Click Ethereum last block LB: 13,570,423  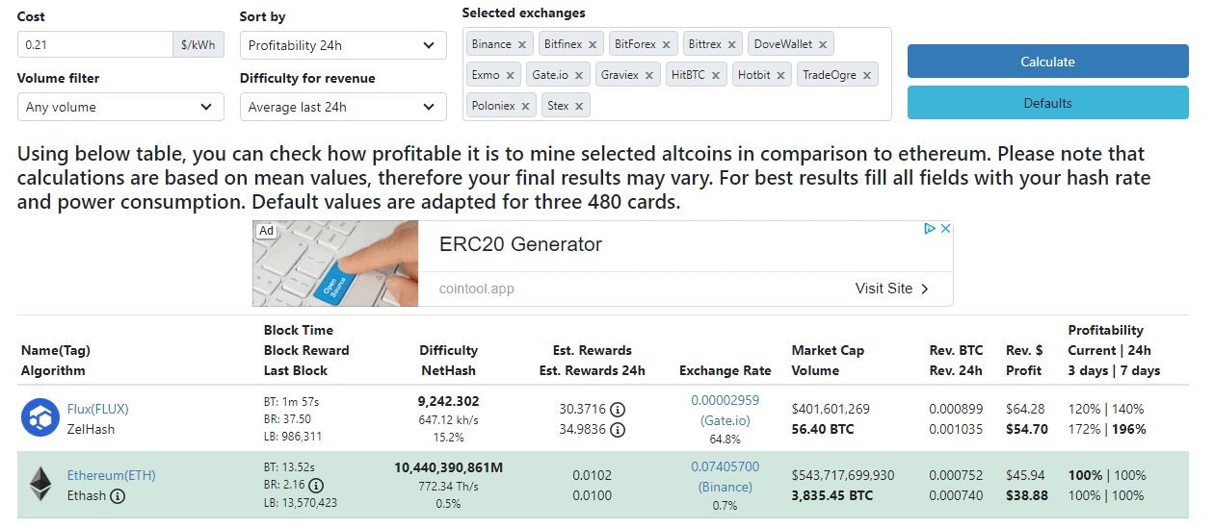tap(301, 502)
